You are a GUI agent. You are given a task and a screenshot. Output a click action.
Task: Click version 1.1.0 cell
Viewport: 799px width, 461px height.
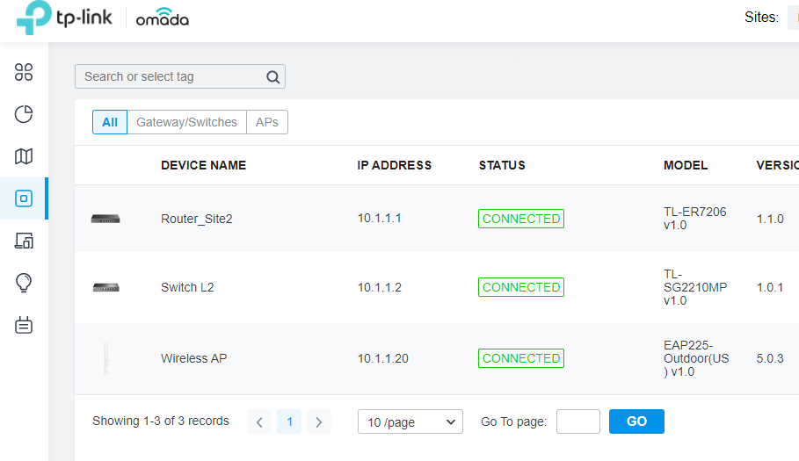[x=770, y=219]
